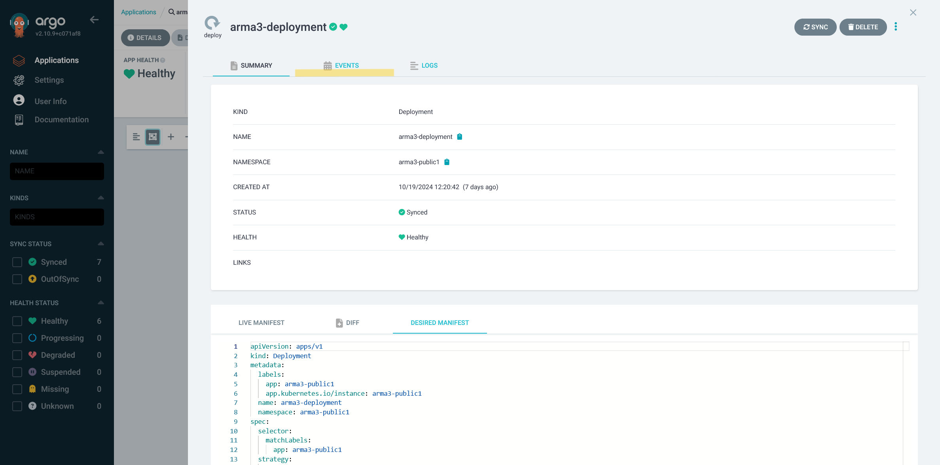Collapse the KINDS filter section
The image size is (940, 465).
pos(100,197)
